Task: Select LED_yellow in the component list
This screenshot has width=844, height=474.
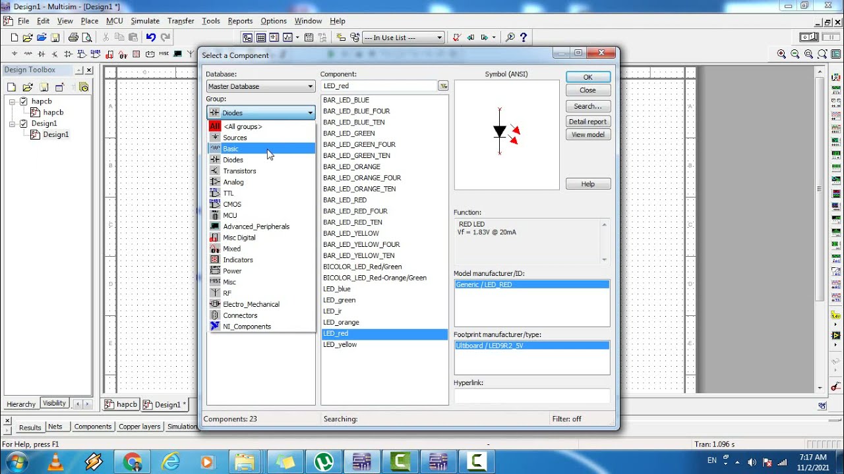Action: 384,344
